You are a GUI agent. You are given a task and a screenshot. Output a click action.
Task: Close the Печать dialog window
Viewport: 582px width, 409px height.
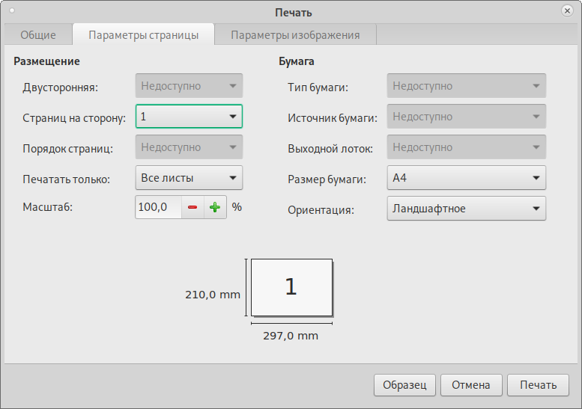(x=568, y=11)
